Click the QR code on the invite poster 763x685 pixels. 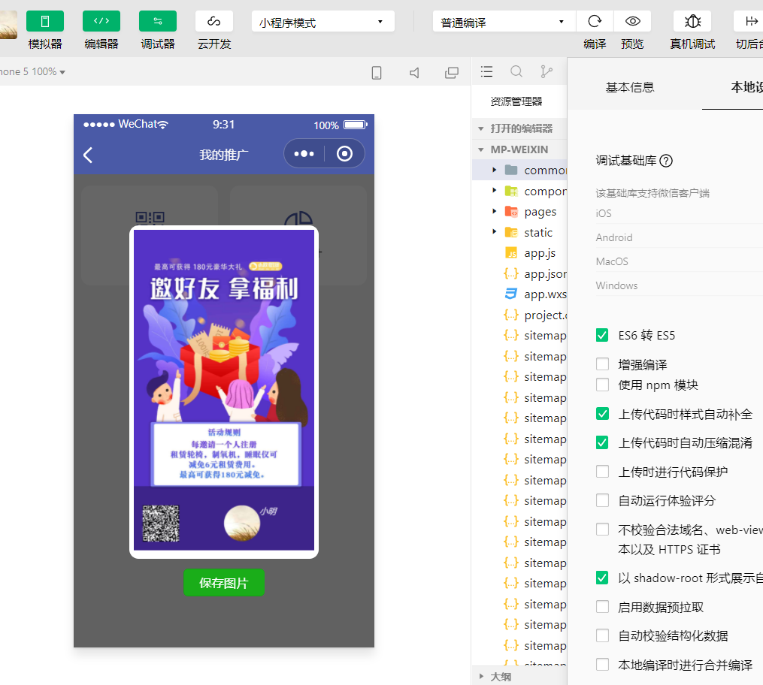pyautogui.click(x=161, y=523)
